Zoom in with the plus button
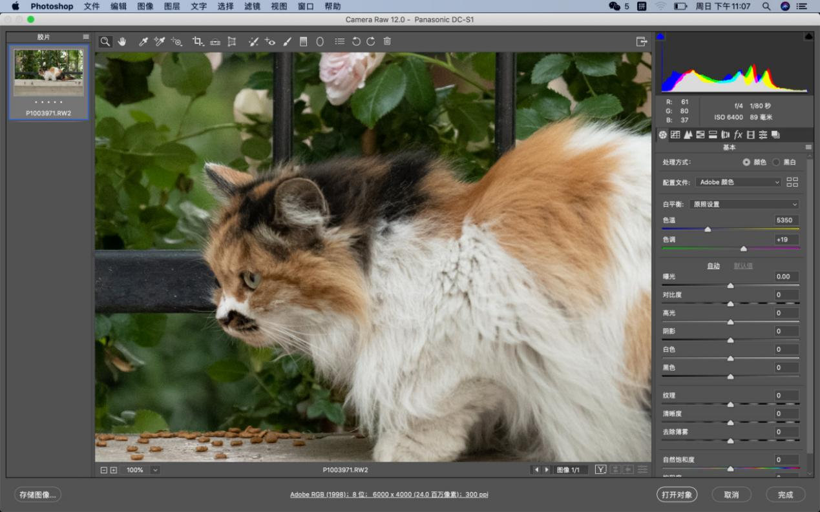 114,470
